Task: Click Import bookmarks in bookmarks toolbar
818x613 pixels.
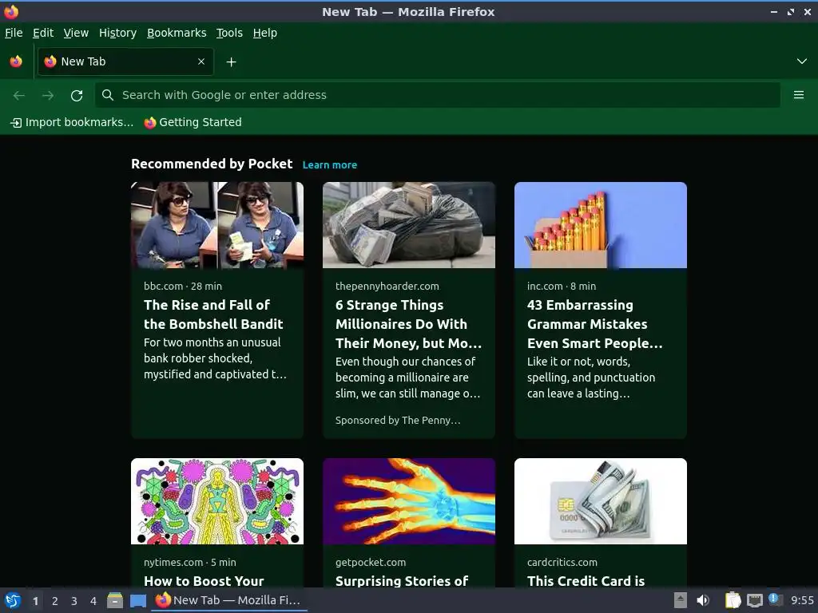Action: point(72,122)
